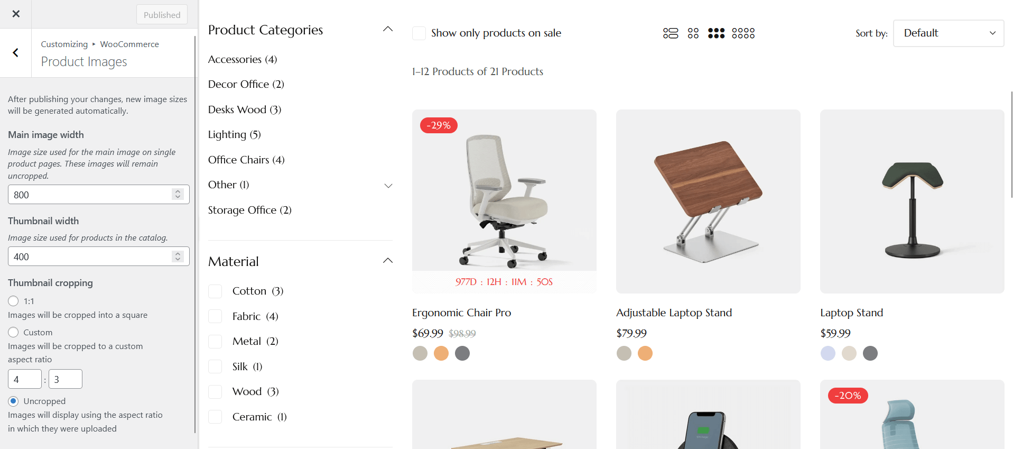Select the 1:1 thumbnail cropping option
The width and height of the screenshot is (1013, 449).
[x=14, y=301]
